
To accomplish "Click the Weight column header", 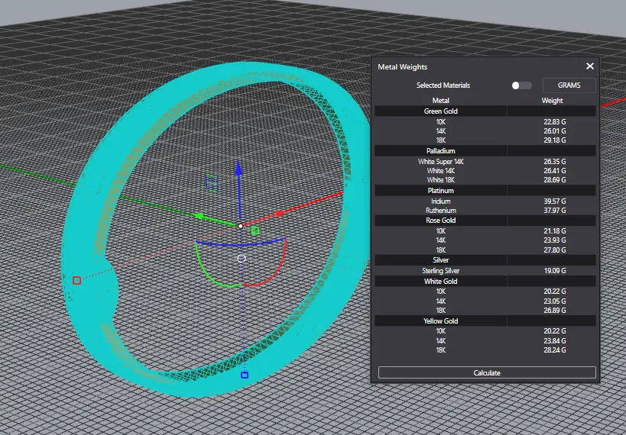I will click(x=552, y=101).
